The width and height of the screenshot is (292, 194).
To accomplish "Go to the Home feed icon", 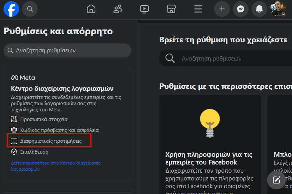I will pyautogui.click(x=91, y=9).
